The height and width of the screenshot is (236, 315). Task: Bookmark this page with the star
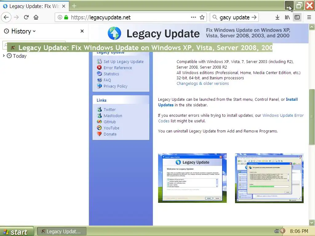click(202, 17)
